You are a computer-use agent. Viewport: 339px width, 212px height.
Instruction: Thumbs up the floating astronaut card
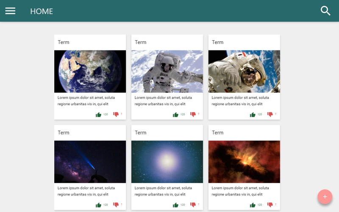click(x=176, y=114)
